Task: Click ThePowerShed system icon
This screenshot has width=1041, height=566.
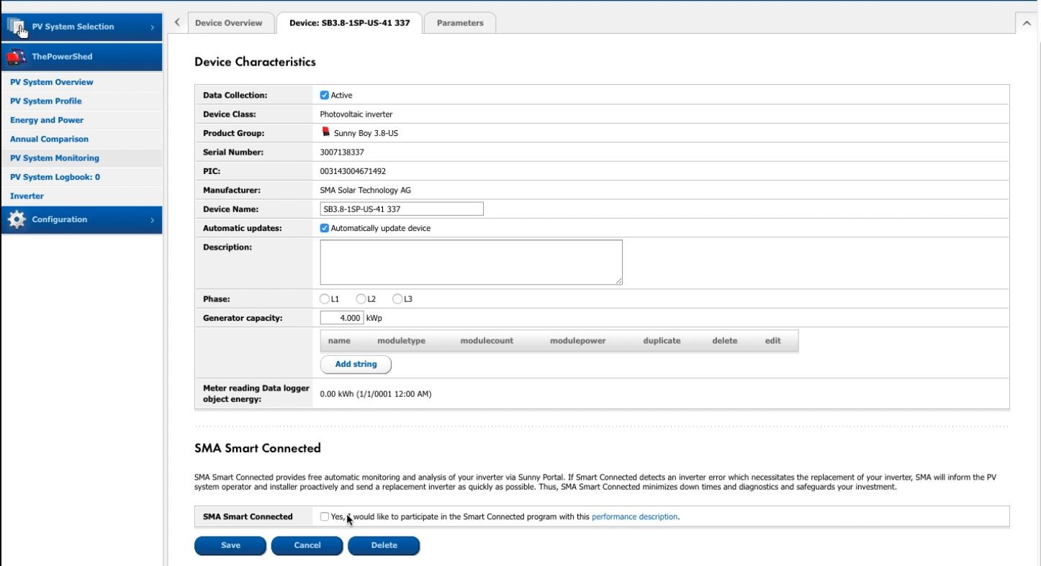Action: pos(17,56)
